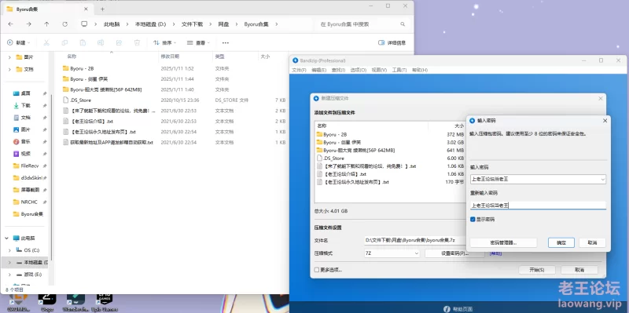The width and height of the screenshot is (629, 313).
Task: Click the 帮助页面 info icon in Bandizip
Action: coord(447,309)
